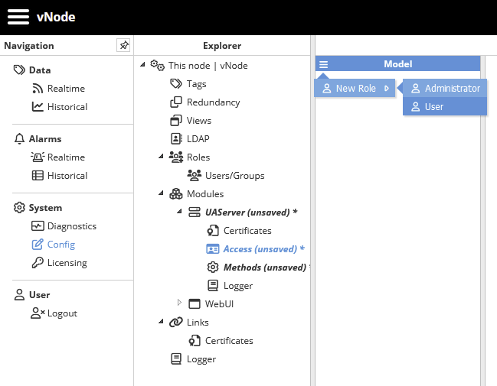This screenshot has height=386, width=497.
Task: Choose Administrator from the New Role submenu
Action: pos(452,89)
